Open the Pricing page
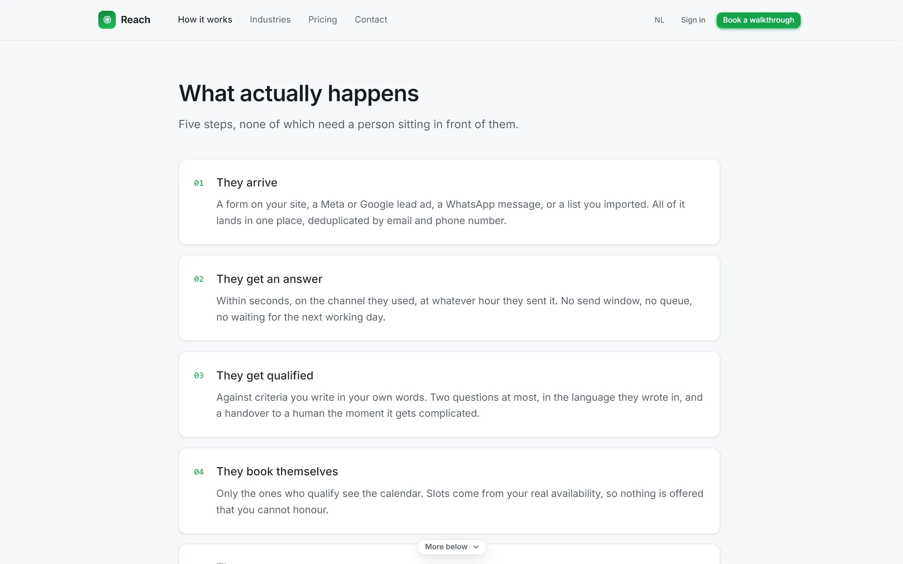Screen dimensions: 903x564 click(322, 19)
